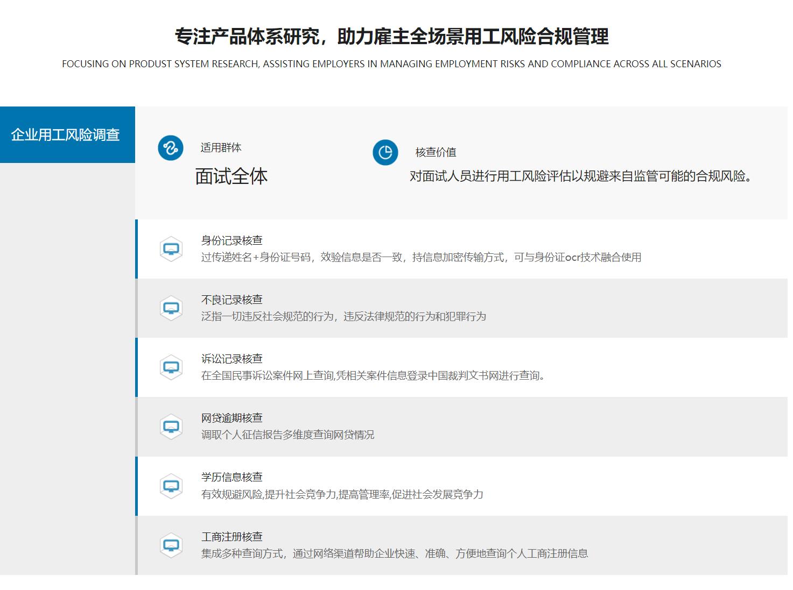Open the 网贷逾期核查 item title
Viewport: 793px width, 590px height.
[x=232, y=418]
